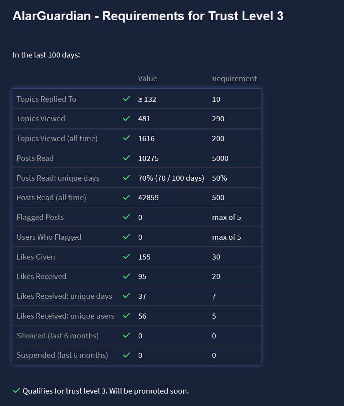This screenshot has height=406, width=344.
Task: Click the 70% (70 / 100 days) value
Action: (171, 178)
